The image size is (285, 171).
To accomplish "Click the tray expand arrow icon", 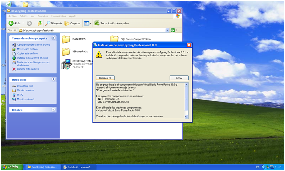I will [x=264, y=167].
